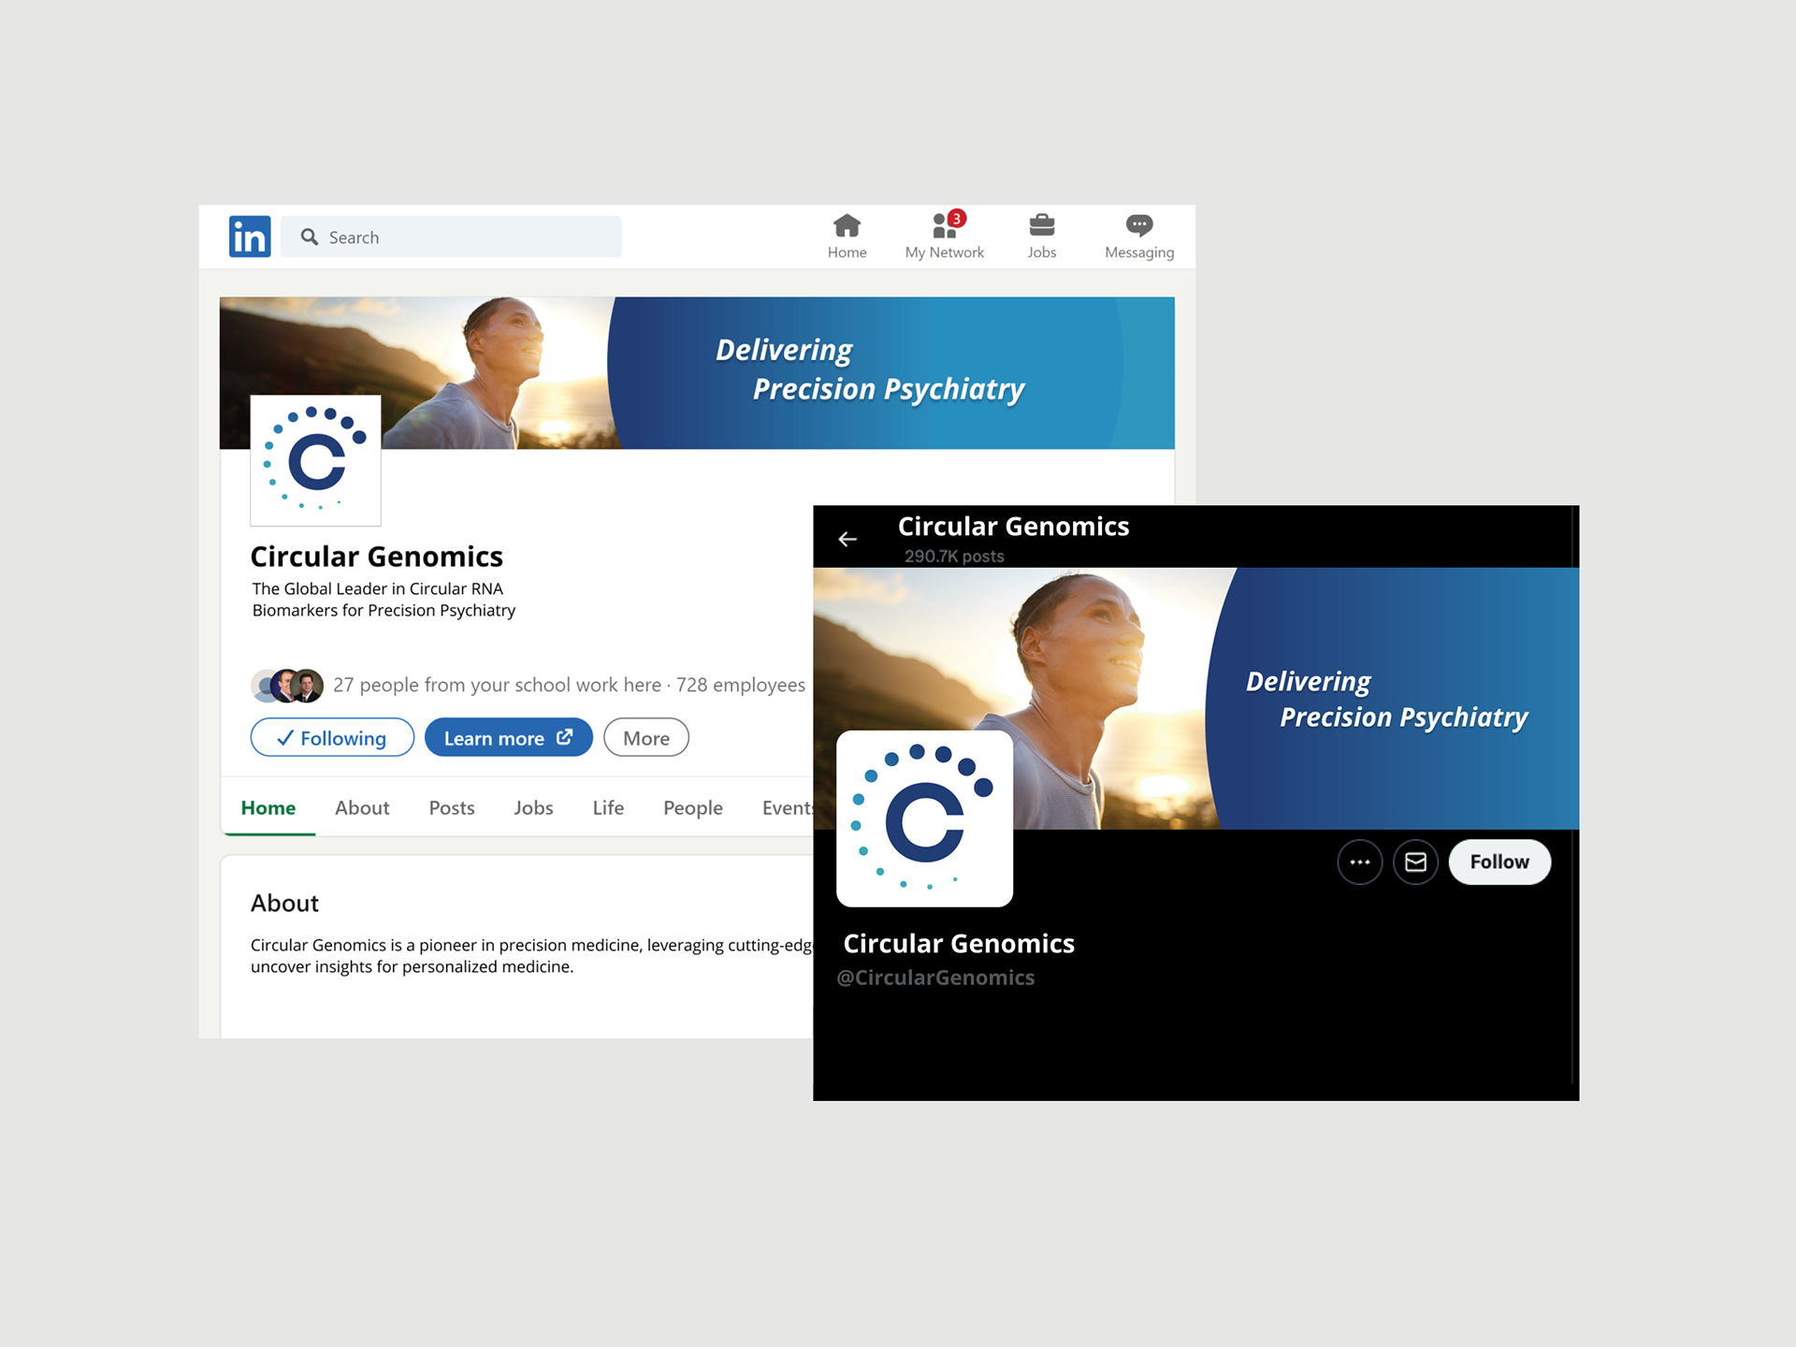
Task: Click the About section heading
Action: point(284,903)
